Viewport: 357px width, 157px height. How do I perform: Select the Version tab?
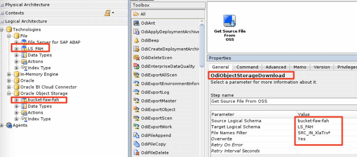pos(322,67)
